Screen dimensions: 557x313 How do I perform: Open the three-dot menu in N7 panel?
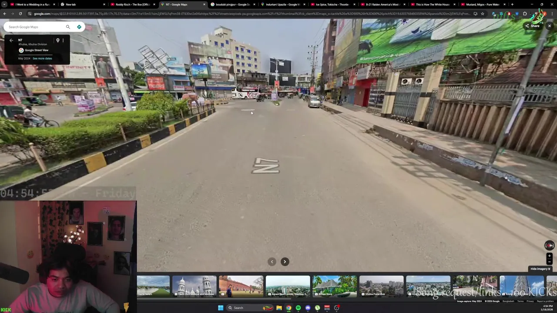point(63,40)
